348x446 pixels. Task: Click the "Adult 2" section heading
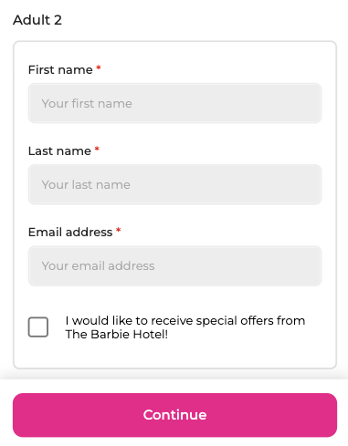[x=37, y=20]
